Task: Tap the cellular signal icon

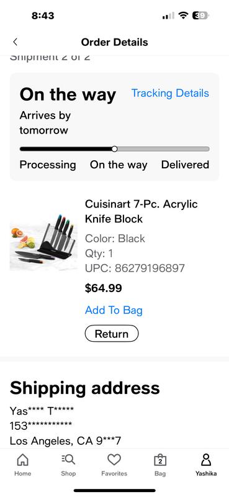Action: tap(168, 16)
